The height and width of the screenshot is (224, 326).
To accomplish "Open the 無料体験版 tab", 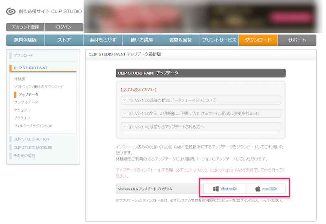I will point(25,40).
